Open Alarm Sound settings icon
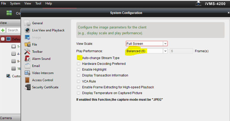This screenshot has height=121, width=230. (x=27, y=59)
